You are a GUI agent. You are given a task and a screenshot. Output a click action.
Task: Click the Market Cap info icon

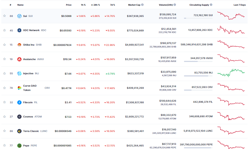143,5
